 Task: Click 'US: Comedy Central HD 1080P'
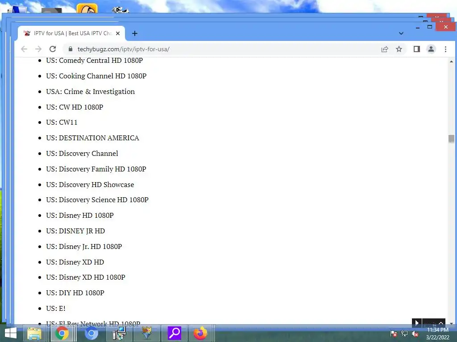point(95,61)
